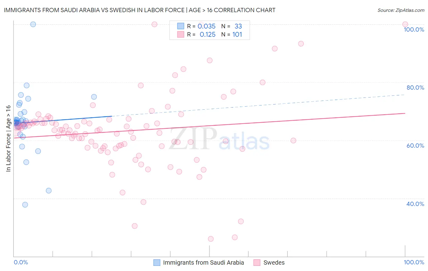Click the chart title text
428x271 pixels.
tap(139, 10)
